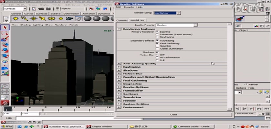Switch to four view layout

coord(5,92)
